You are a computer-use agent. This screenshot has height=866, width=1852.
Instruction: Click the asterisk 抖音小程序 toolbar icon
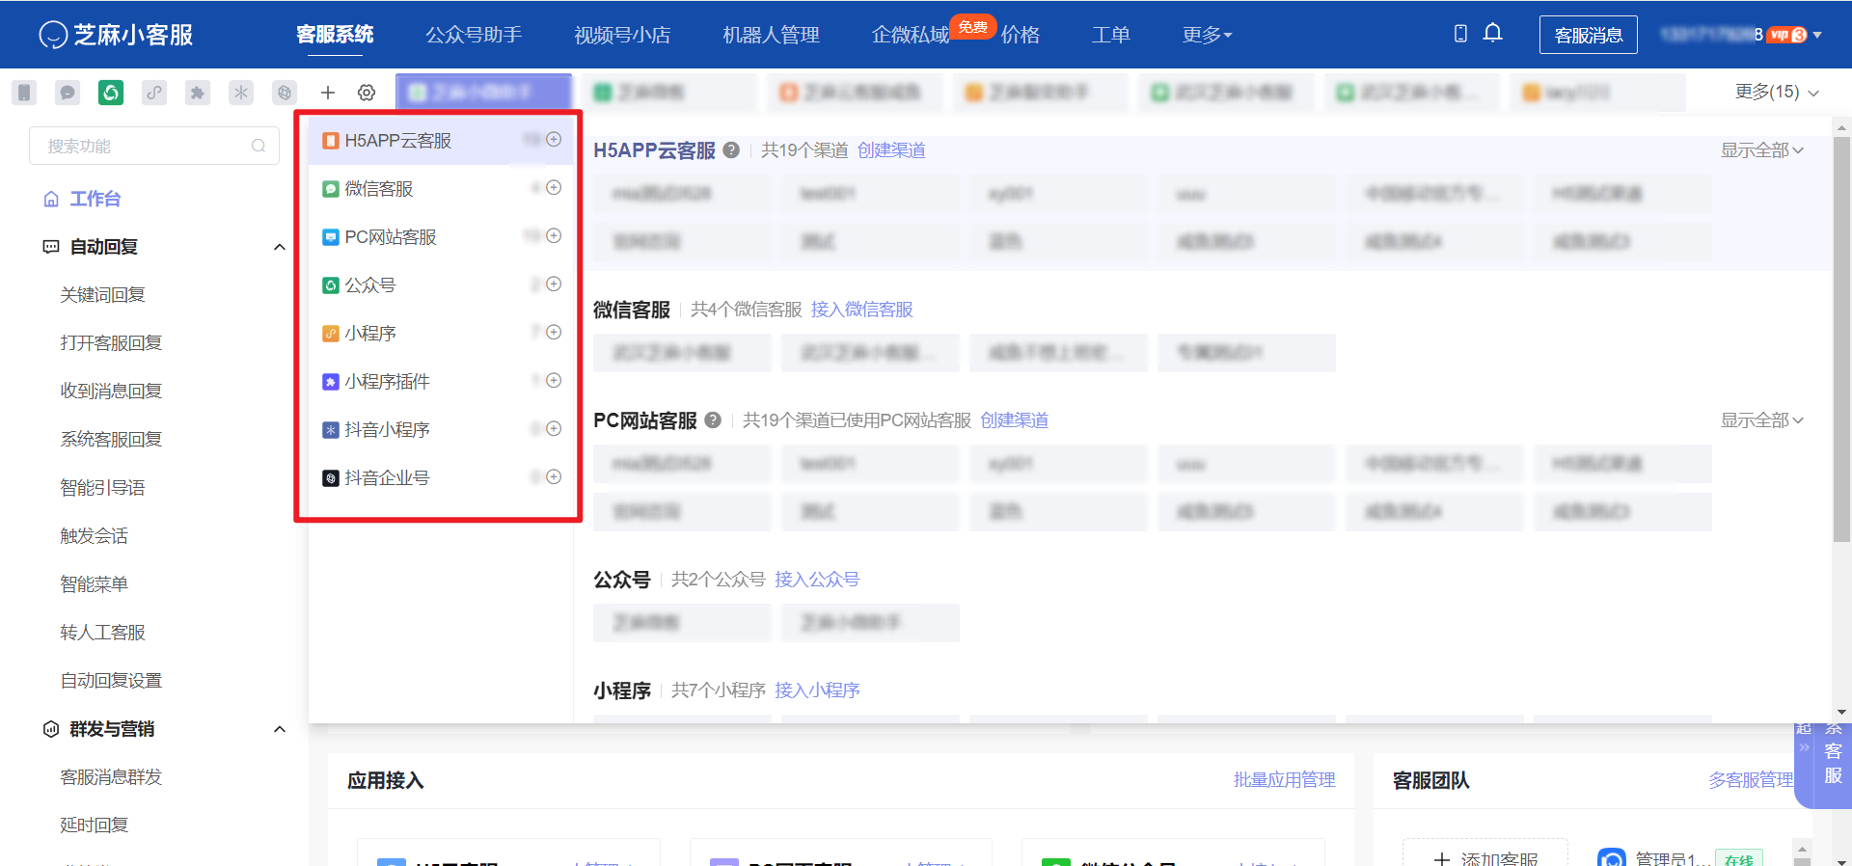point(241,93)
